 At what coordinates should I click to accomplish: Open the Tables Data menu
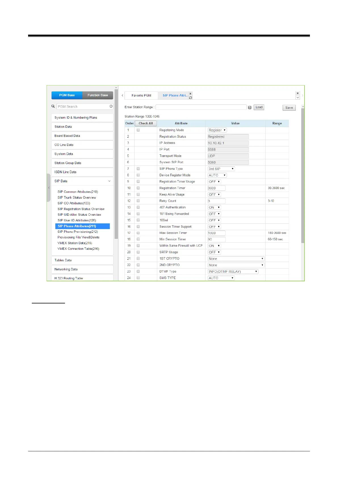[x=82, y=260]
